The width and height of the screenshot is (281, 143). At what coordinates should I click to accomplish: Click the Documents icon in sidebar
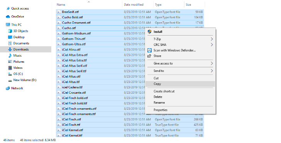10,43
